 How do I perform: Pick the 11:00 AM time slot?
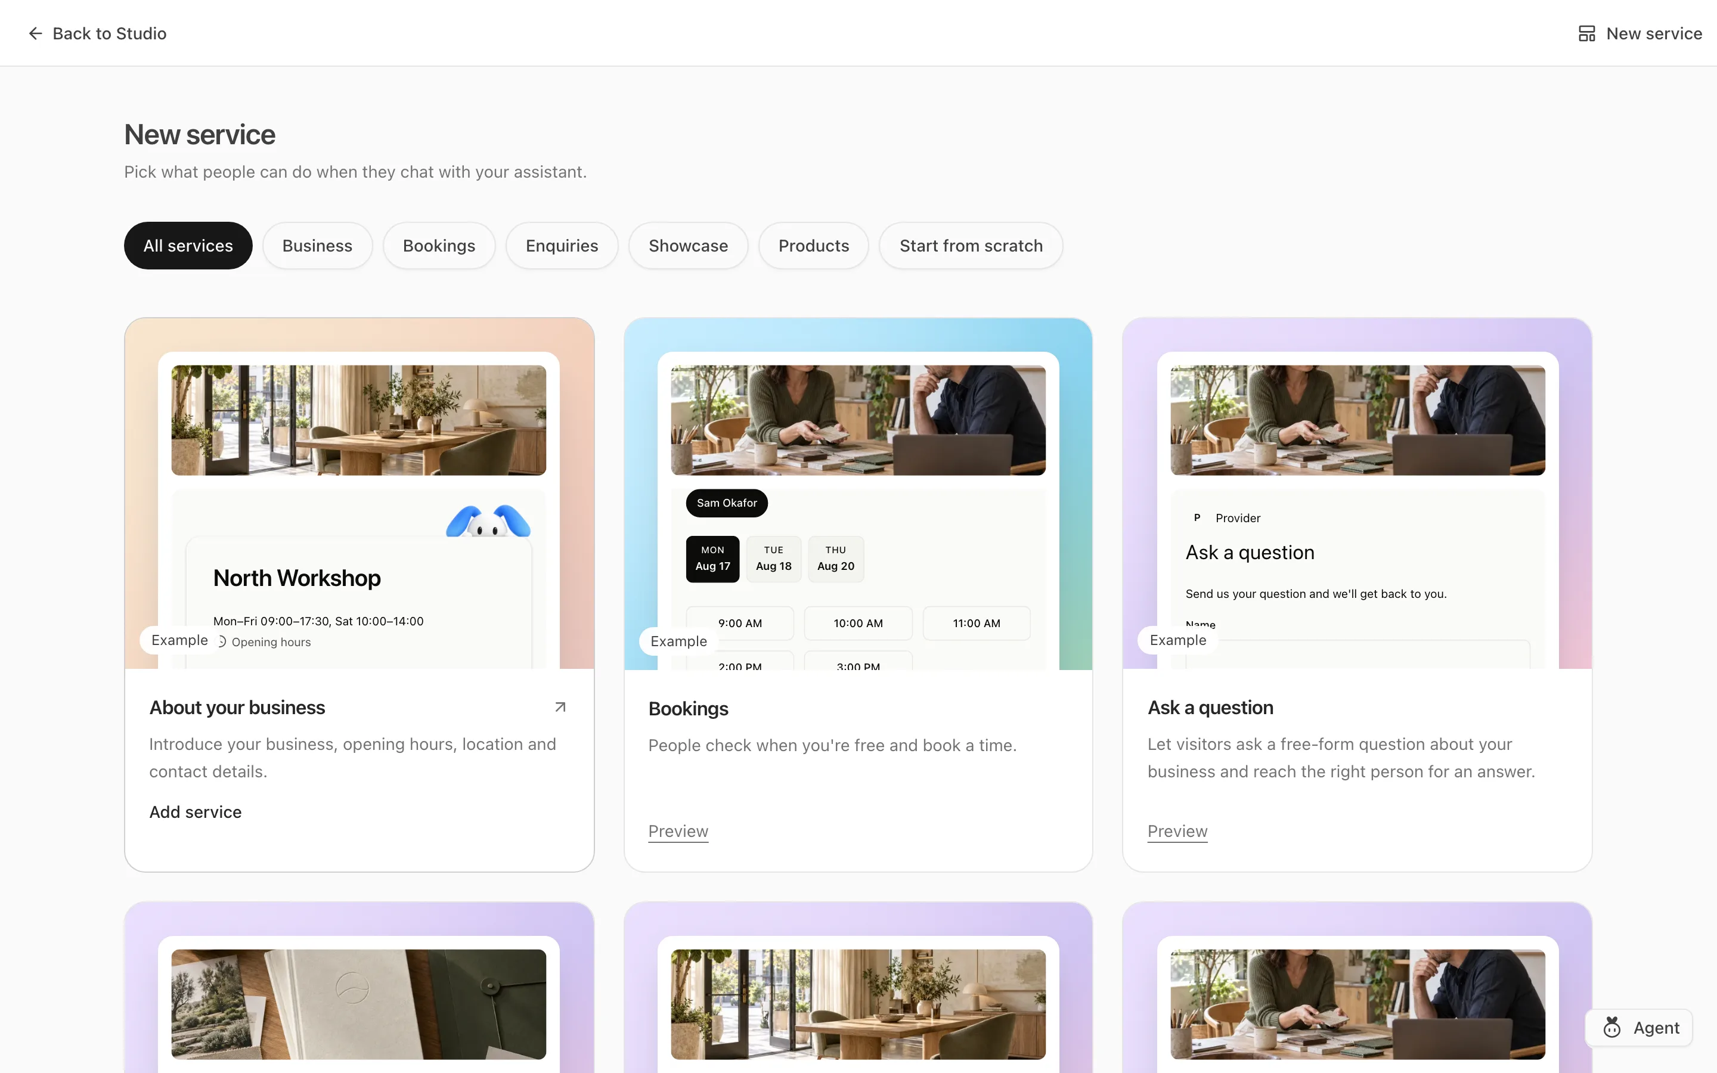click(977, 623)
